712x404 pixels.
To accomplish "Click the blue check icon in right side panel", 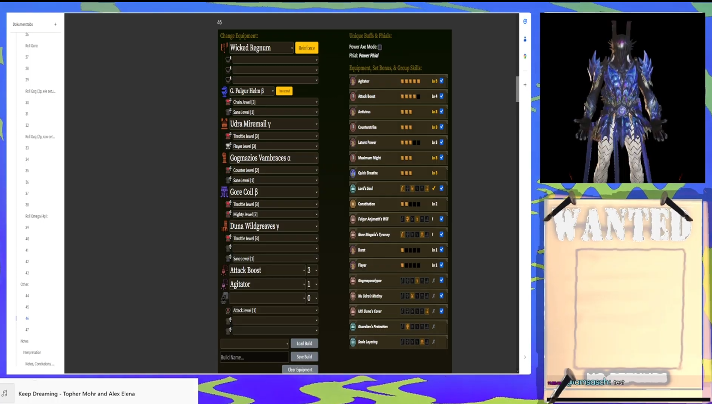I will click(525, 21).
